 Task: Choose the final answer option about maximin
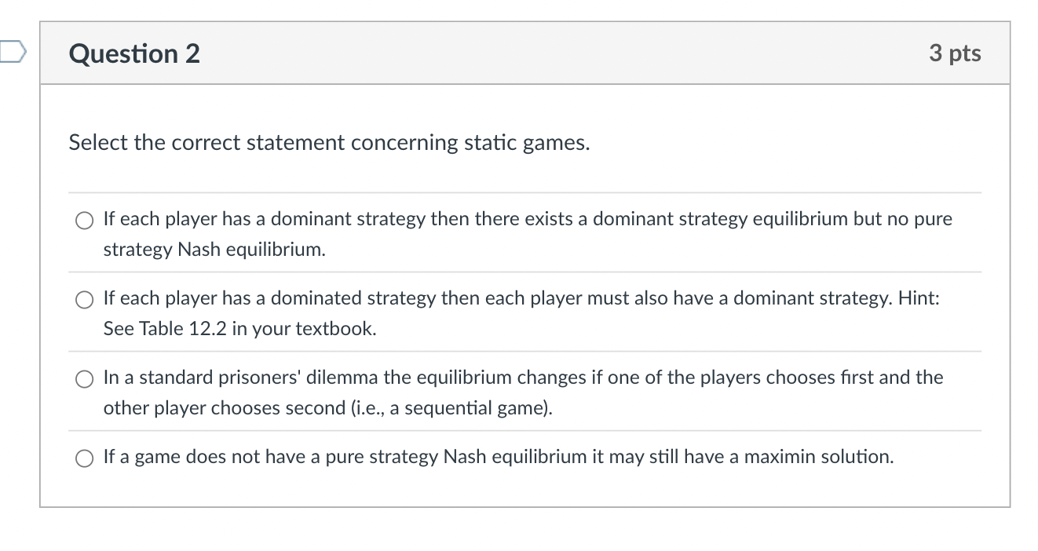point(499,457)
